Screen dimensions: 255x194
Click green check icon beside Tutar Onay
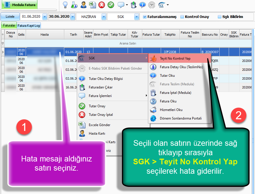(82, 106)
